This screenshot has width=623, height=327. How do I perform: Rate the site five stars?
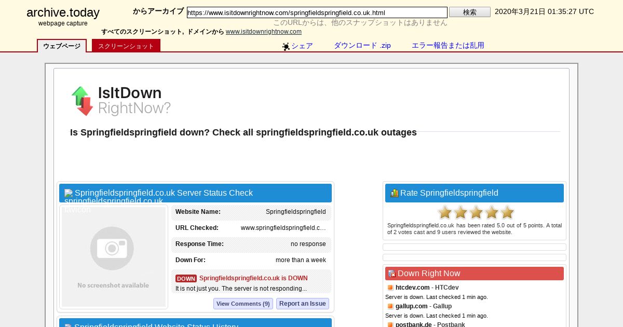(x=507, y=212)
